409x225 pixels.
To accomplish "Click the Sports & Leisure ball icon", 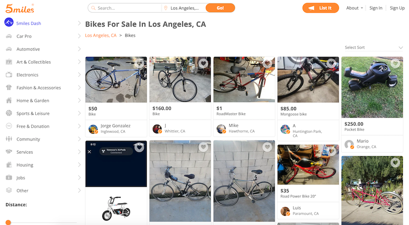I will [x=9, y=114].
